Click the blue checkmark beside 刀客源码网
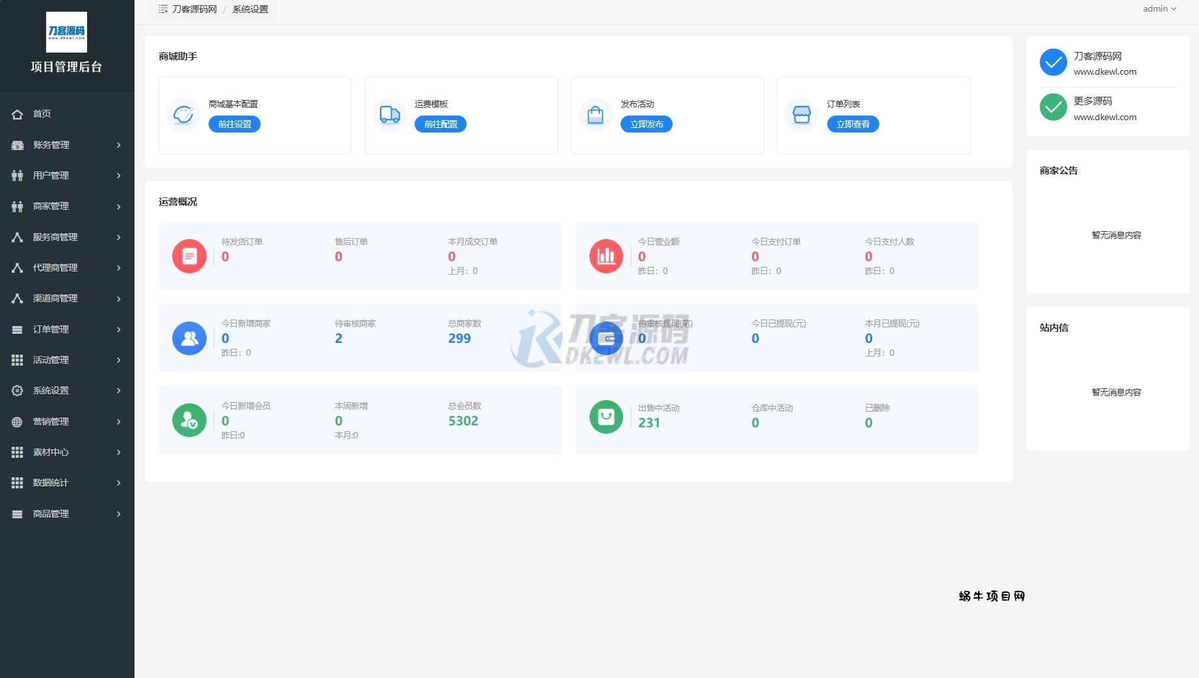Viewport: 1199px width, 678px height. pos(1053,62)
